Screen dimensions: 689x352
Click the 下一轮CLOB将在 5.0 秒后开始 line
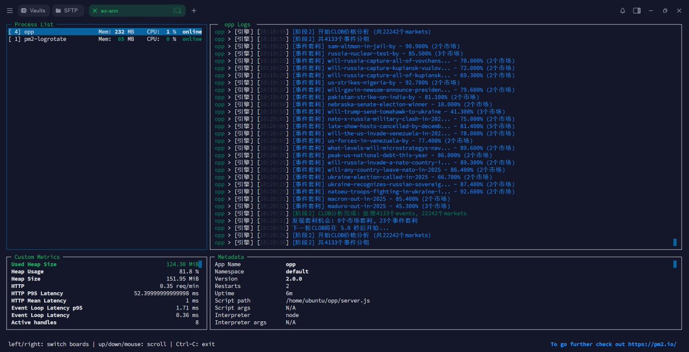click(x=301, y=228)
